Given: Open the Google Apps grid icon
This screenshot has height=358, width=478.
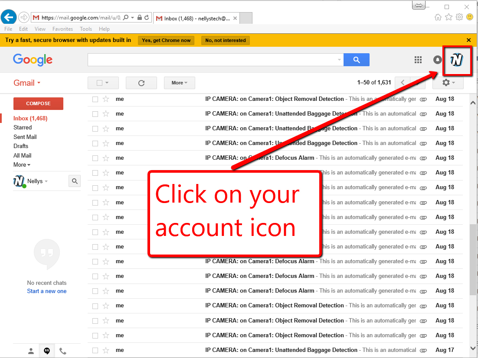Looking at the screenshot, I should [x=418, y=60].
